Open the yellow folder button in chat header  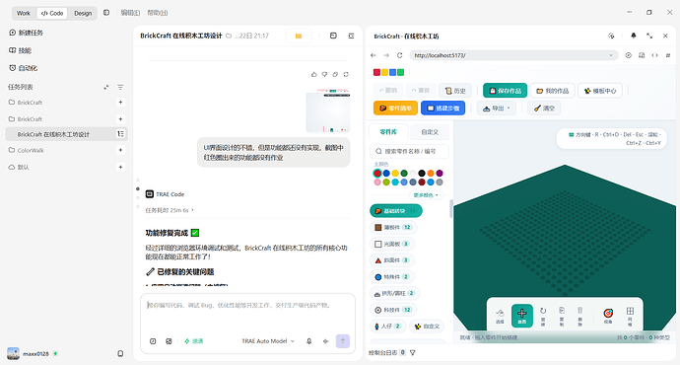click(x=299, y=36)
